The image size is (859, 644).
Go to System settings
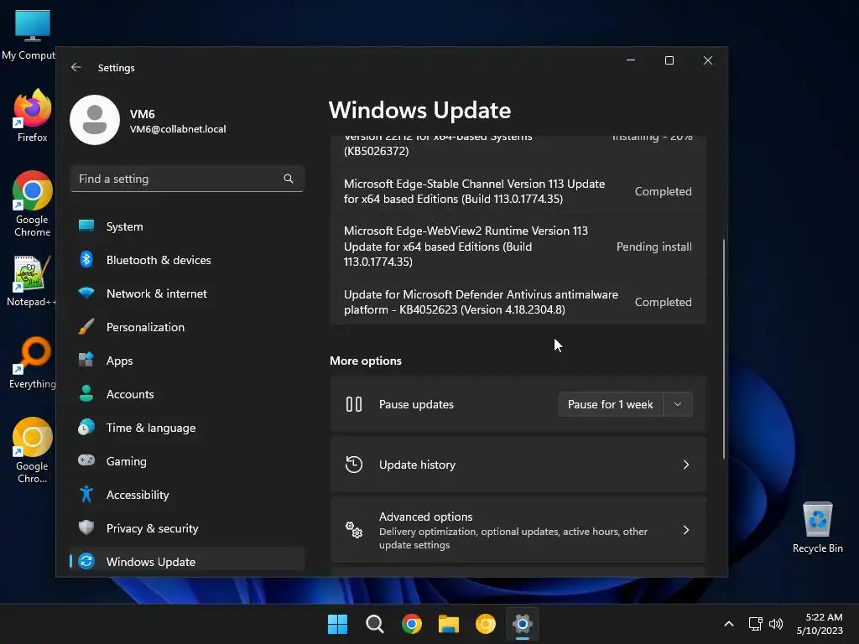click(x=187, y=226)
